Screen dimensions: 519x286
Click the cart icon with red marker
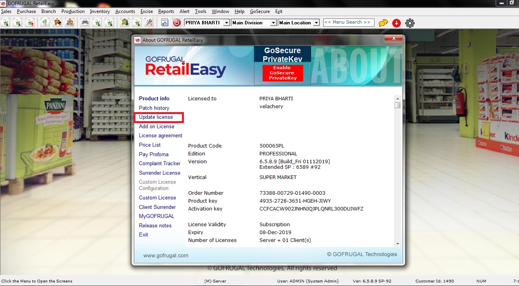30,22
